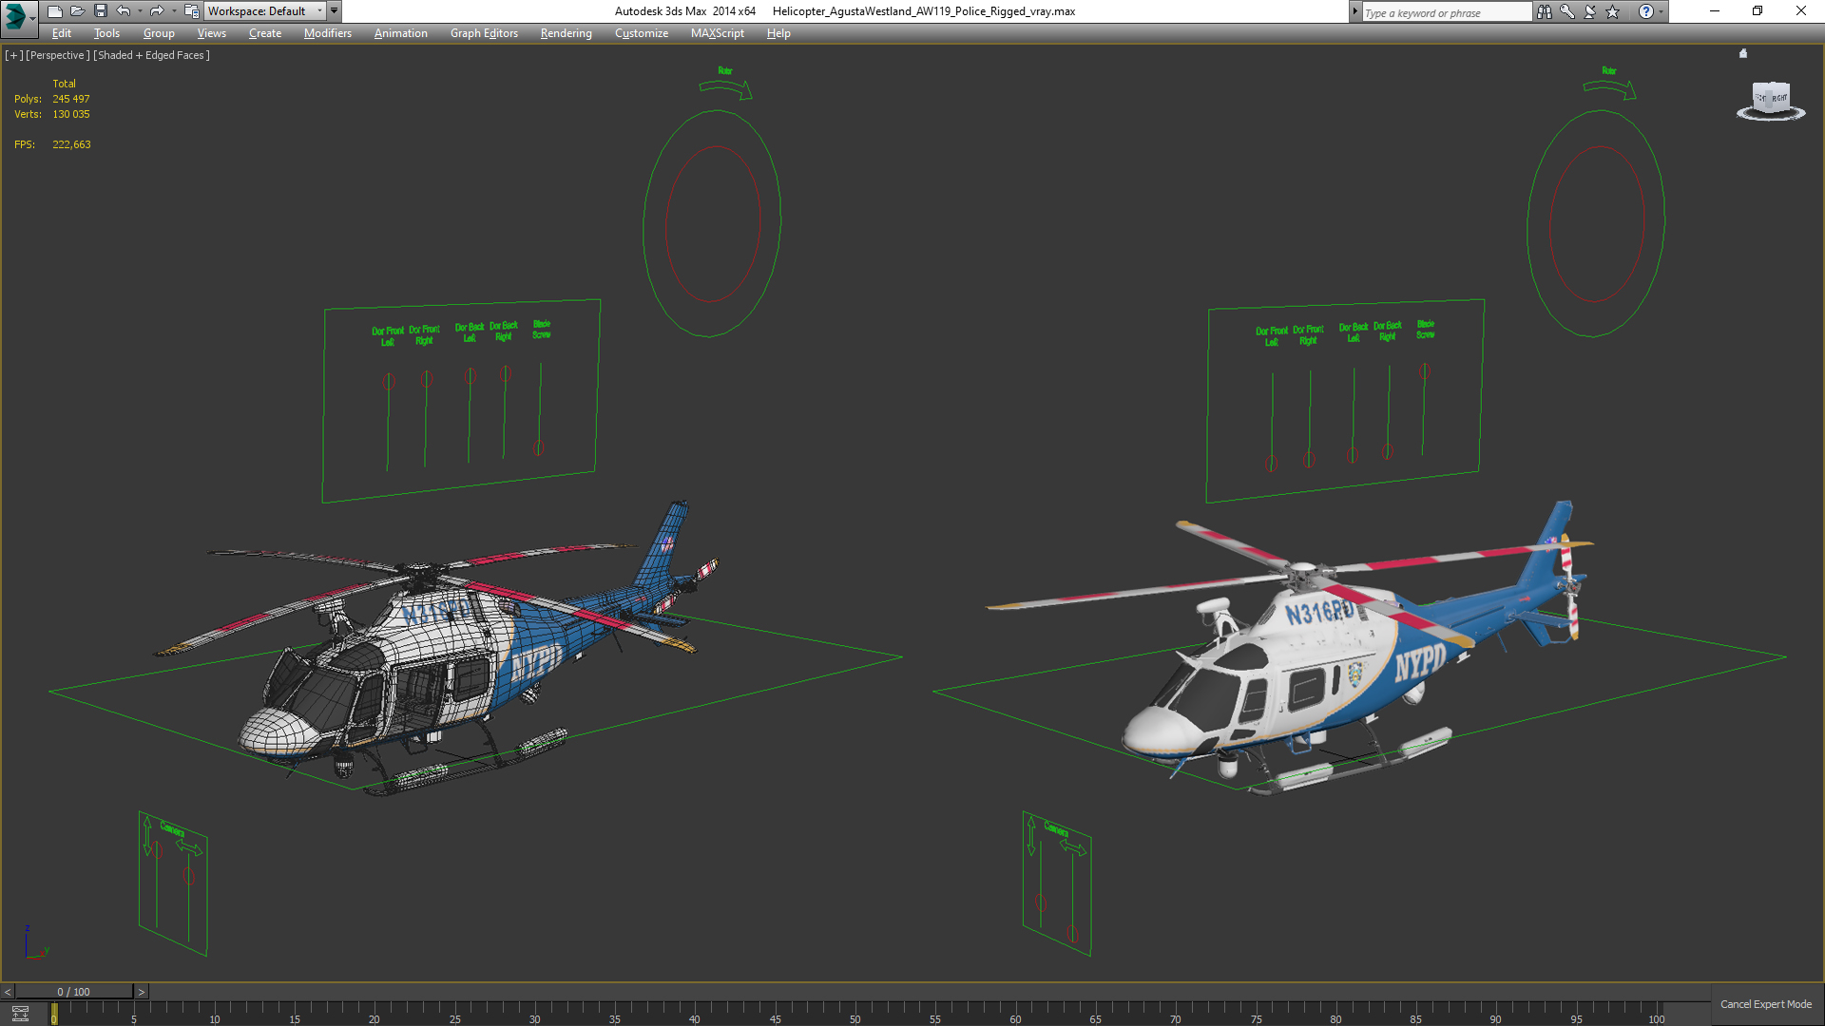Click the time slider previous frame arrow

[x=8, y=992]
